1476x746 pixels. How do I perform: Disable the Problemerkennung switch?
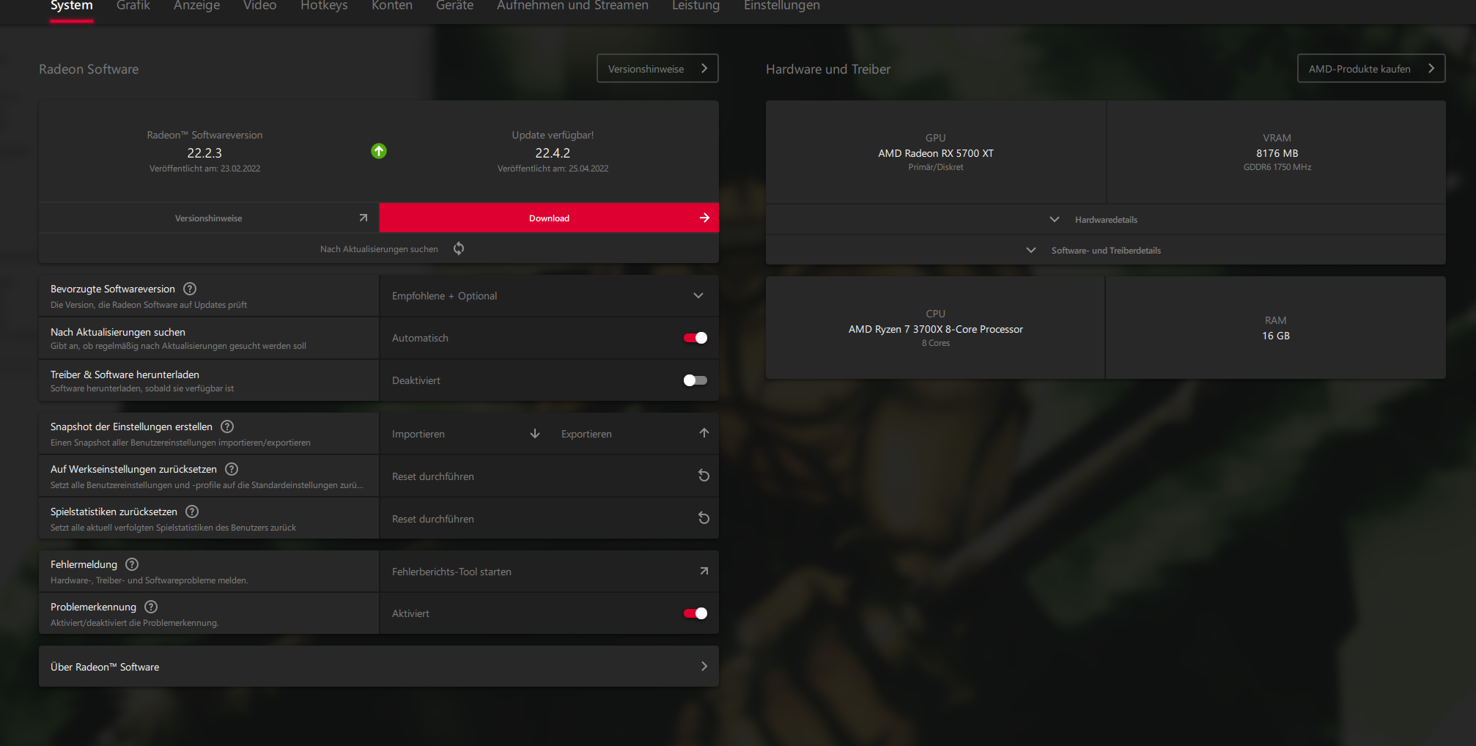pos(695,613)
